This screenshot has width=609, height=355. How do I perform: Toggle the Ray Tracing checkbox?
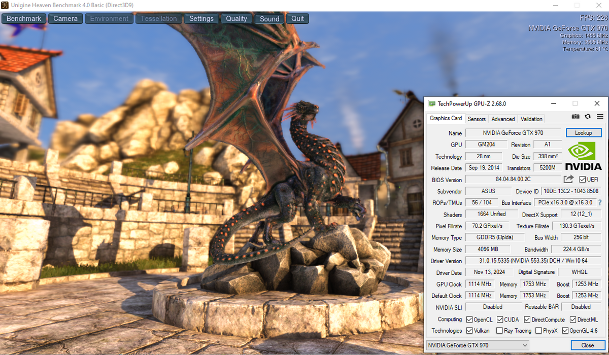tap(499, 331)
